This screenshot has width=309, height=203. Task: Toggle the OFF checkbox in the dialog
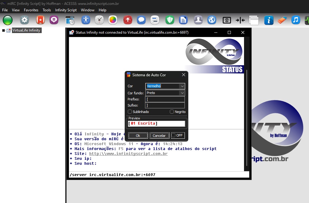(x=174, y=135)
